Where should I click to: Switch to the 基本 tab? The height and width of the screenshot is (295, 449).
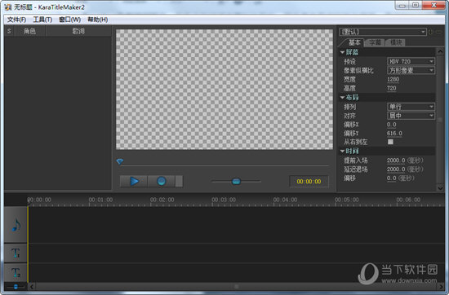point(354,42)
